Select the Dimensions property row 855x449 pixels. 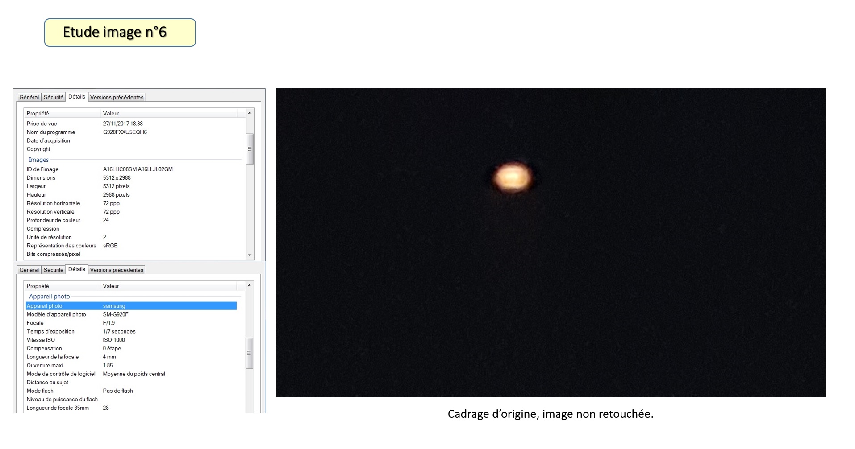(131, 177)
